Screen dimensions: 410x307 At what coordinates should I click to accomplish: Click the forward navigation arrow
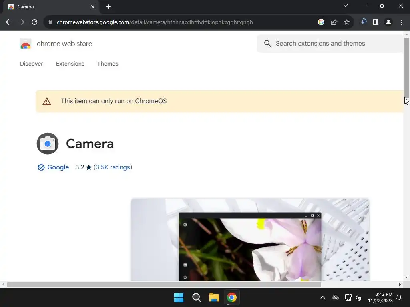coord(22,22)
